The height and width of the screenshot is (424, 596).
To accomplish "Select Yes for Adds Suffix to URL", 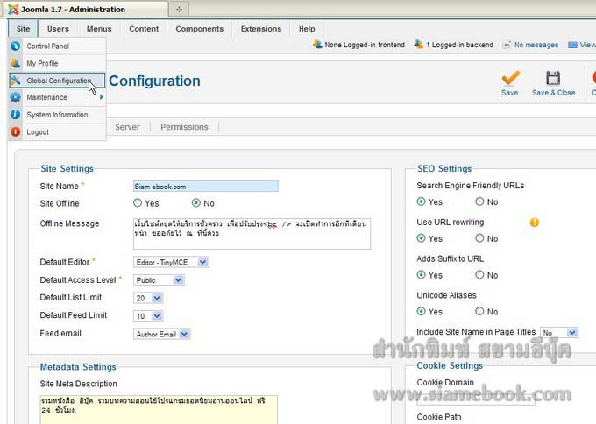I will [421, 275].
